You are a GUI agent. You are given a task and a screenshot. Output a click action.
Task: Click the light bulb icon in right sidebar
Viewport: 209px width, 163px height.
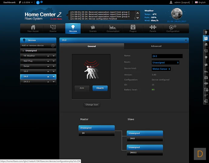206,57
